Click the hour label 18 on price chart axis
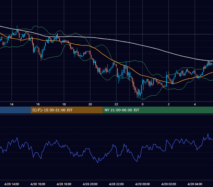Screen dimensions: 213x187 64,104
